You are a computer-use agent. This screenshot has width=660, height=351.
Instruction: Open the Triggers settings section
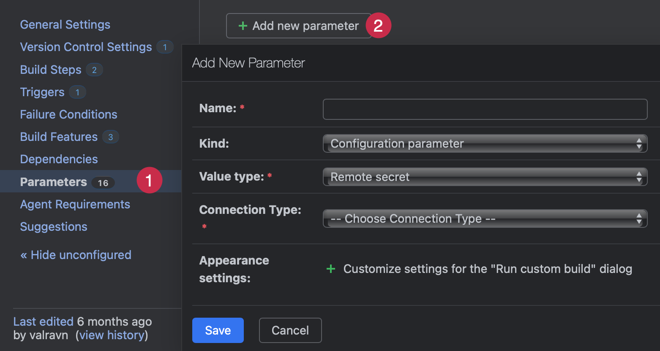point(42,92)
